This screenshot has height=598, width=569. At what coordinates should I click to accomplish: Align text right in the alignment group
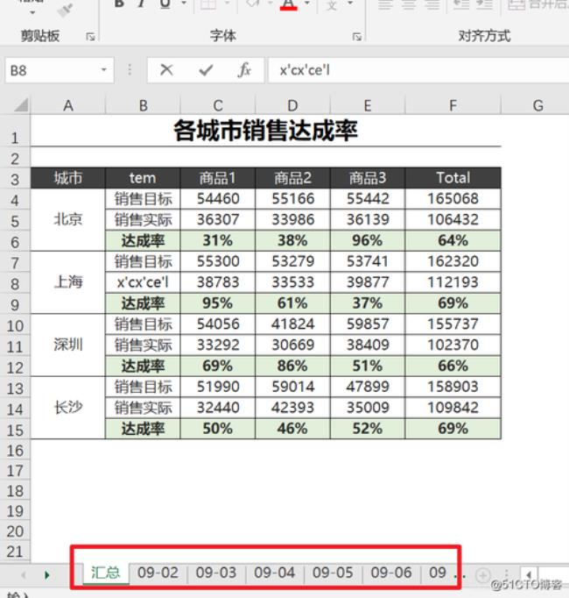click(x=432, y=4)
